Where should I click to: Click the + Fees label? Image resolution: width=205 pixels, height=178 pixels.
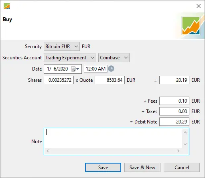[150, 101]
